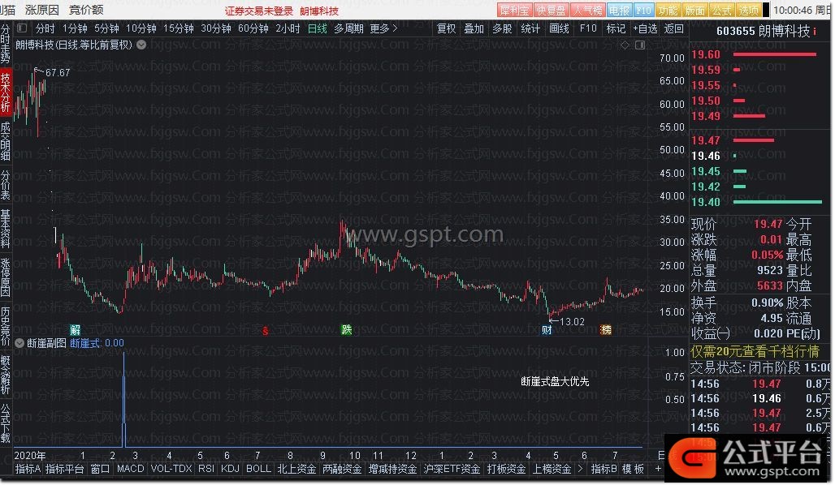
Task: Click the 版面 layout button
Action: point(695,10)
